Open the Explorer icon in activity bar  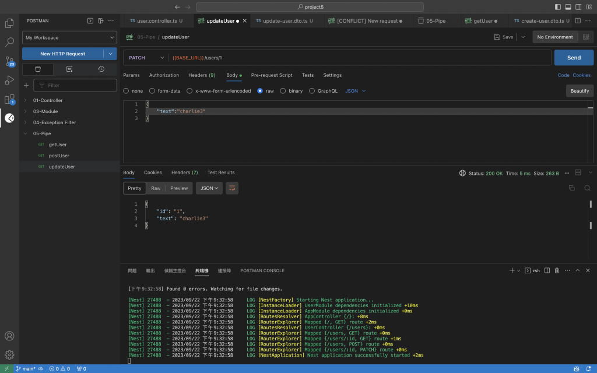click(x=9, y=23)
